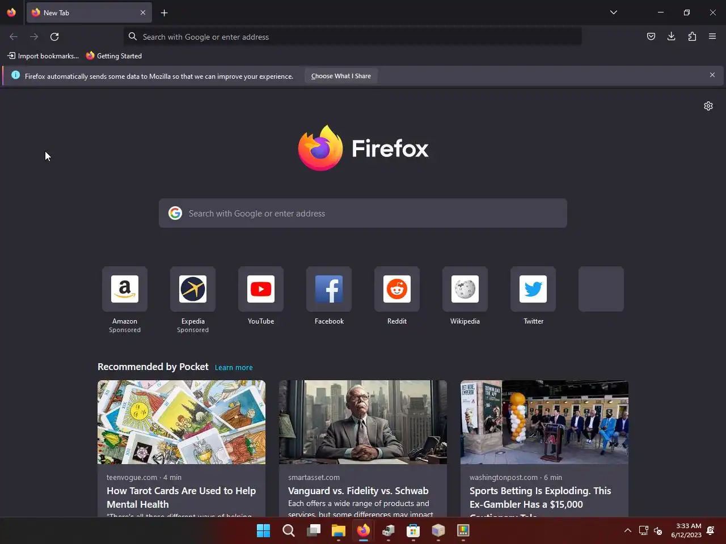The height and width of the screenshot is (544, 726).
Task: Open How Tarot Cards article headline
Action: pos(181,498)
